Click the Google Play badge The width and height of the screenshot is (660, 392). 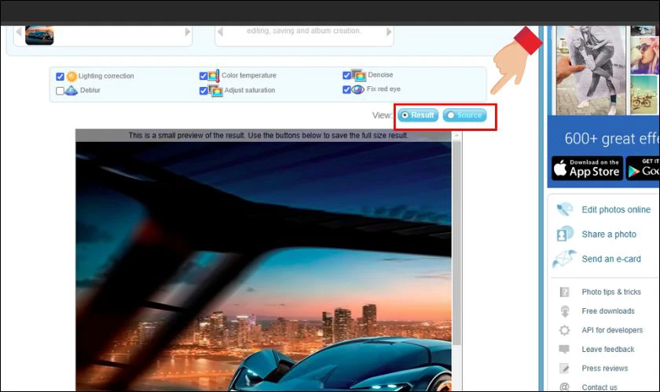pyautogui.click(x=643, y=168)
